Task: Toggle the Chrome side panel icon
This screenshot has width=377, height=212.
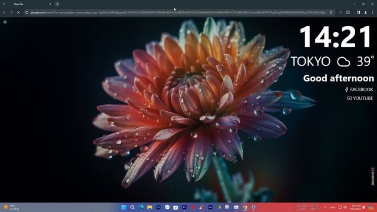Action: 359,12
